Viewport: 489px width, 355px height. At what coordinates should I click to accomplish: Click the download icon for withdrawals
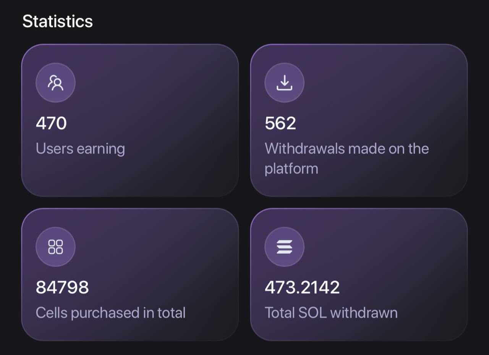[x=284, y=82]
